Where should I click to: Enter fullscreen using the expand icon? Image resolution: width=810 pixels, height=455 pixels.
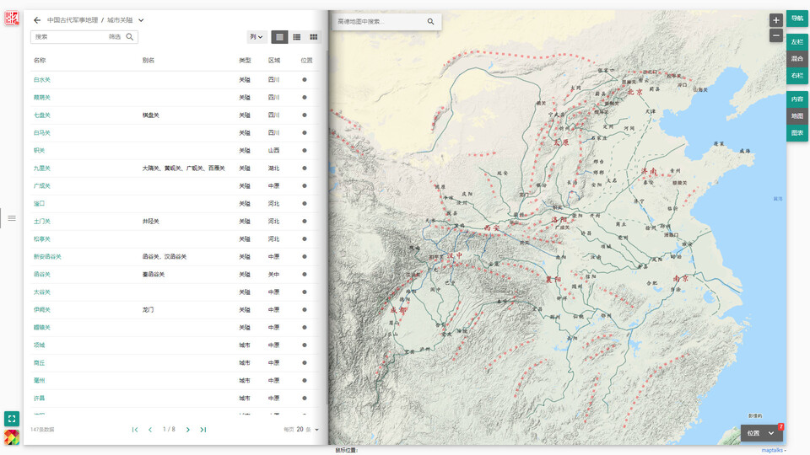click(x=12, y=418)
